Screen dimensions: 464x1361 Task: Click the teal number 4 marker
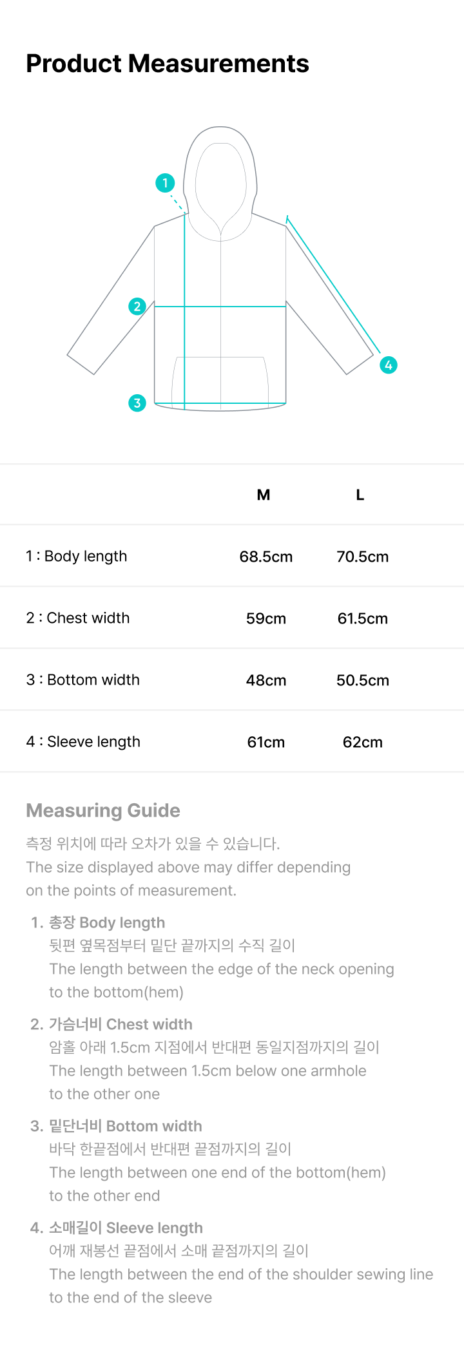pyautogui.click(x=389, y=365)
